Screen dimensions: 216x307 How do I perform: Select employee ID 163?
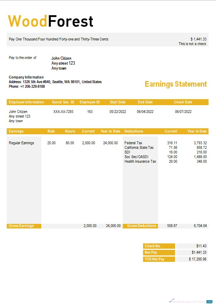point(90,112)
